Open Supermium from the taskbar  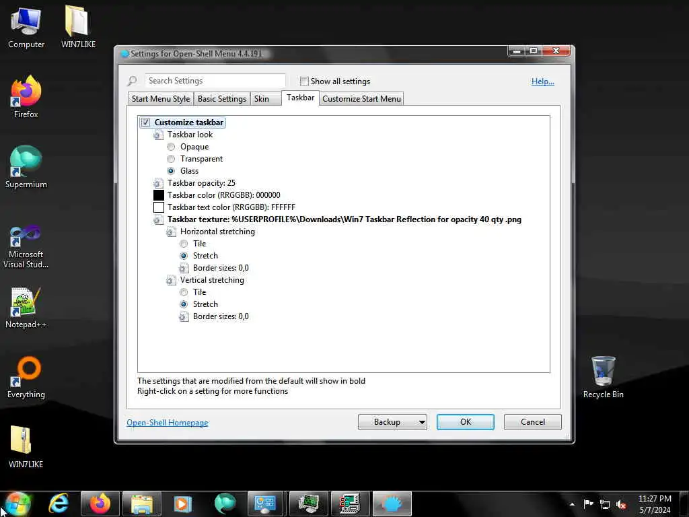click(x=225, y=504)
